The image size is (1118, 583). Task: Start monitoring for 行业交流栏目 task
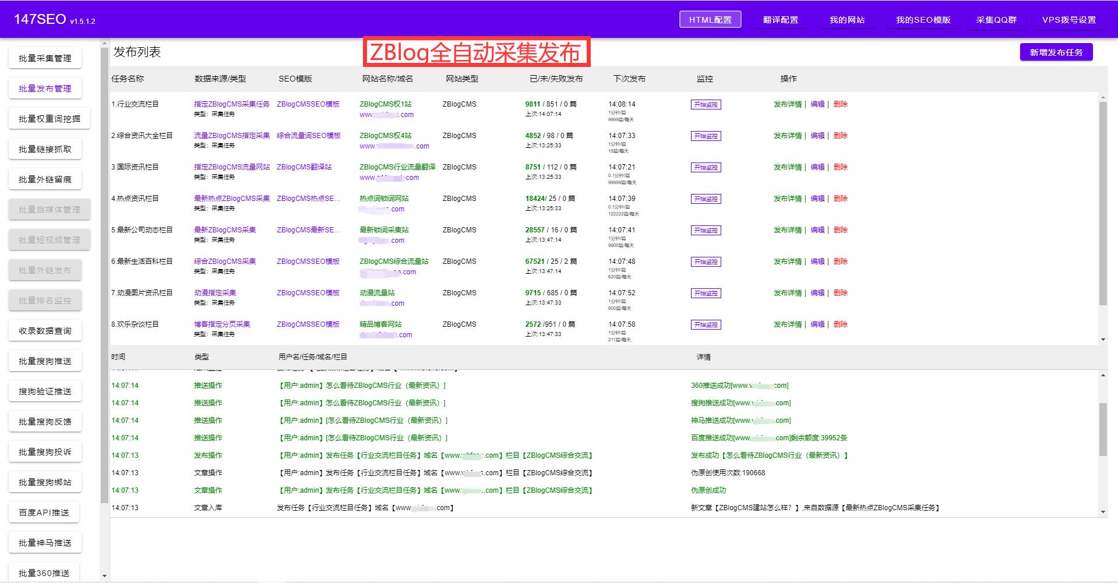pyautogui.click(x=706, y=105)
